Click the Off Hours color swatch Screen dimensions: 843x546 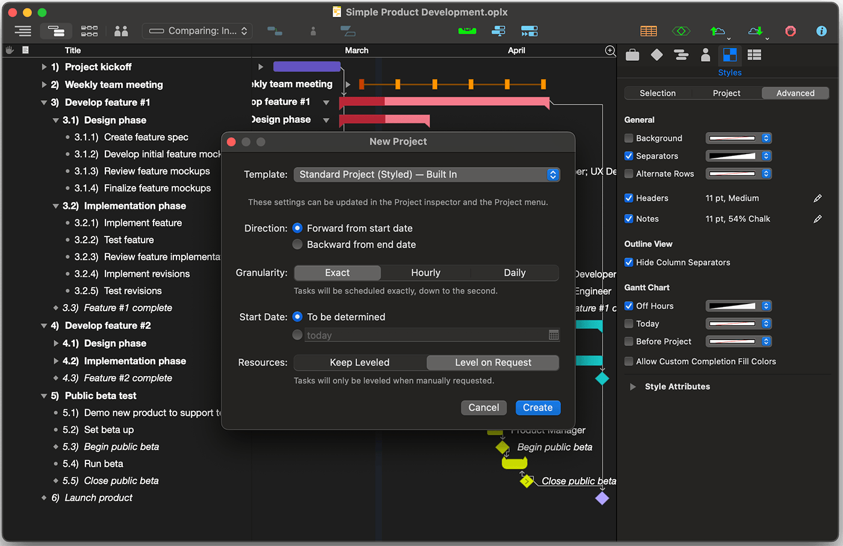pos(732,306)
